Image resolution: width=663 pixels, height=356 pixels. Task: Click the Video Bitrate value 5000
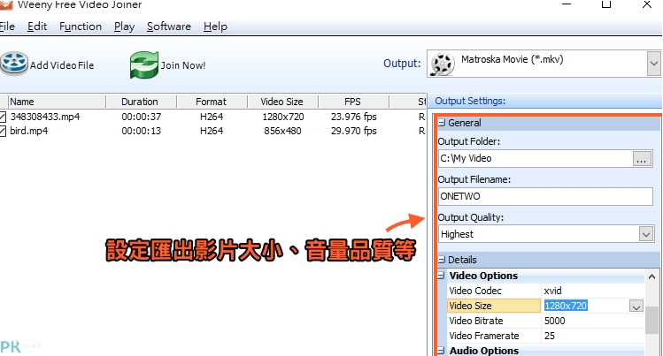pyautogui.click(x=592, y=321)
